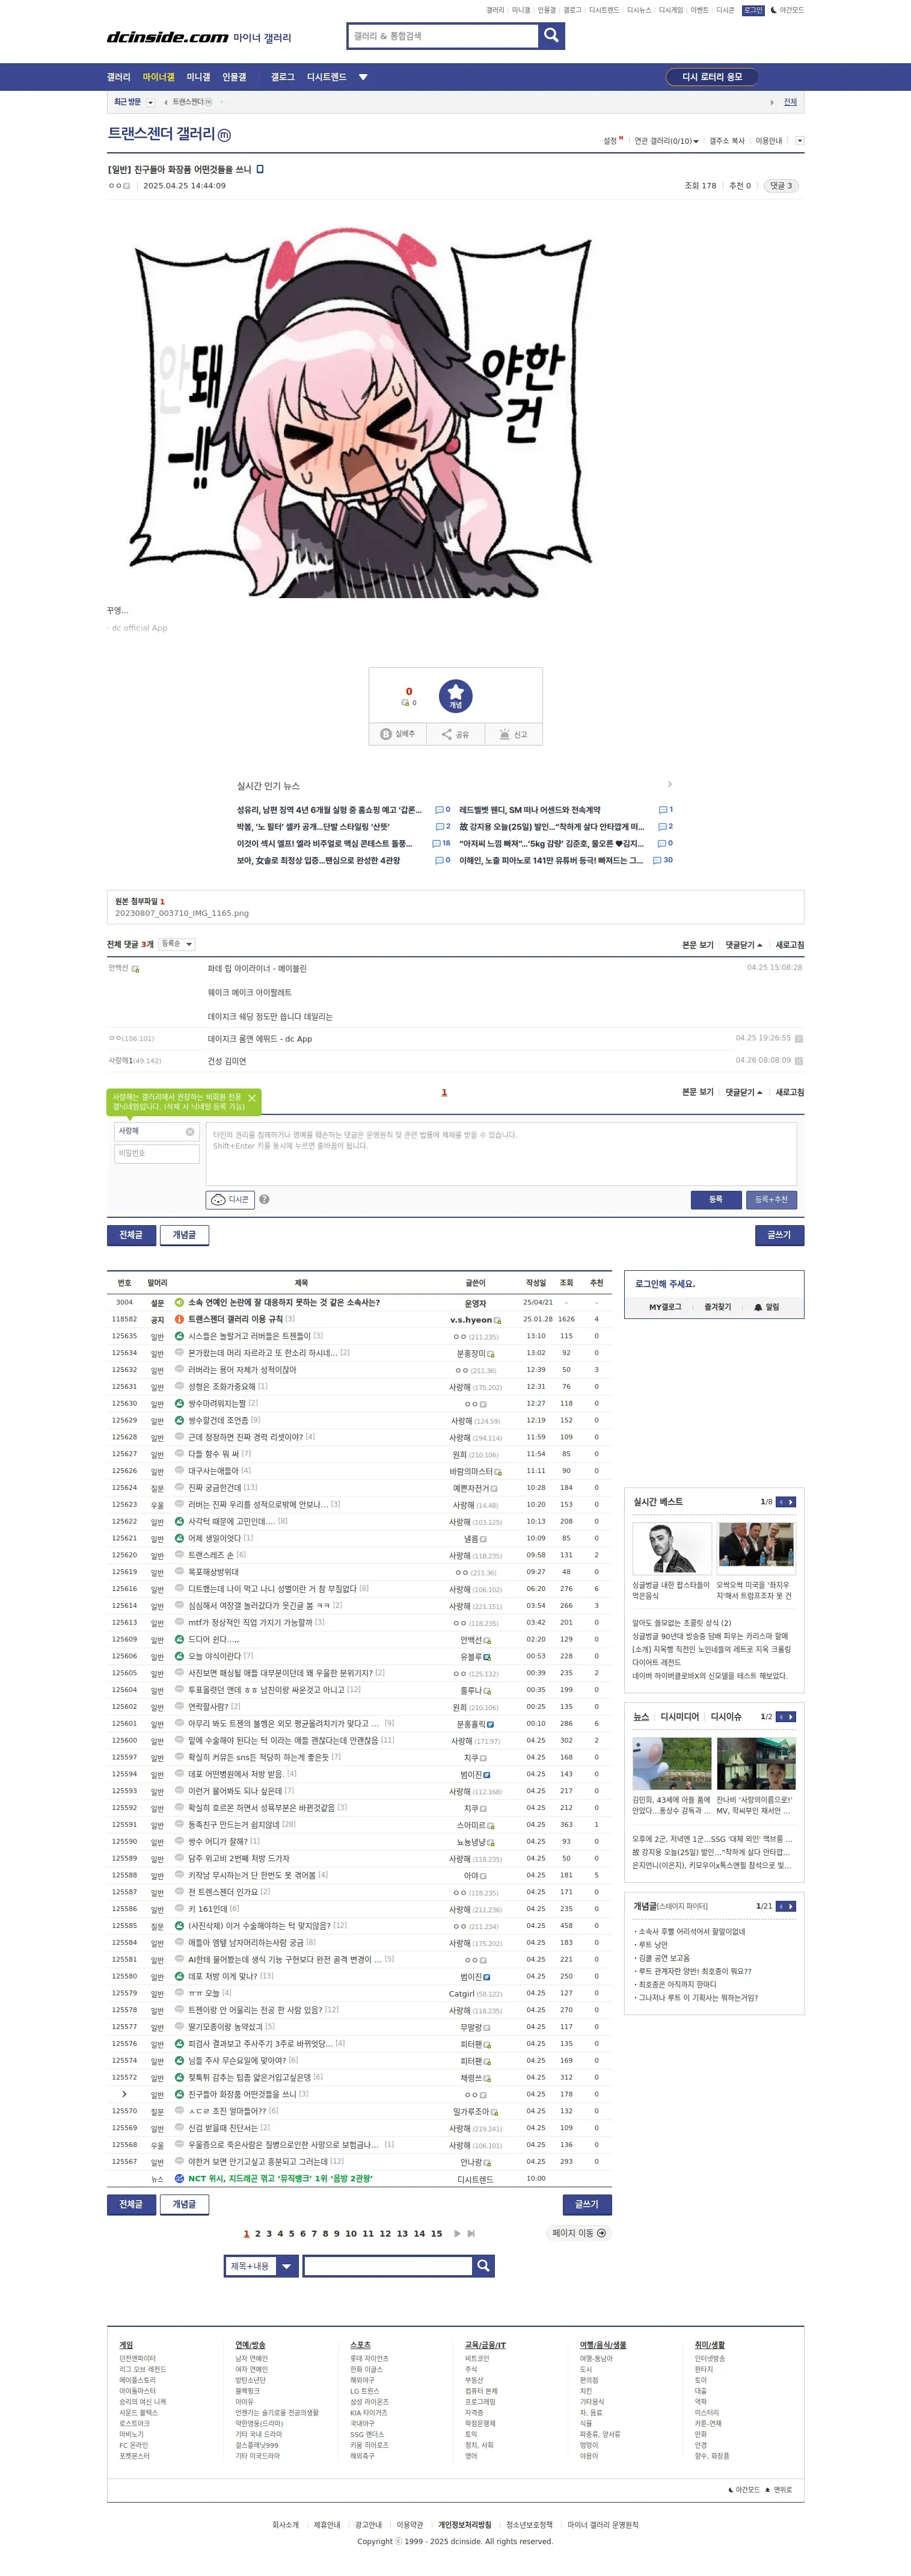This screenshot has height=2576, width=911.
Task: Click upper 개념글 button above the post list
Action: pyautogui.click(x=184, y=1235)
